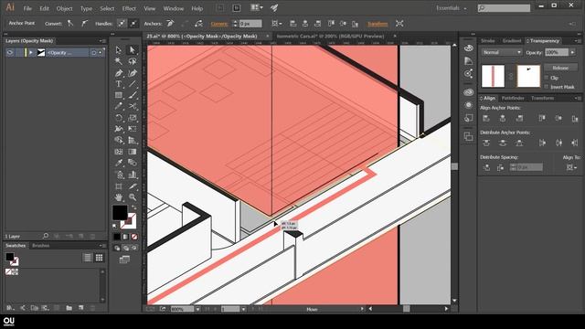The width and height of the screenshot is (585, 329).
Task: Click Convert anchor to smooth icon
Action: click(85, 24)
